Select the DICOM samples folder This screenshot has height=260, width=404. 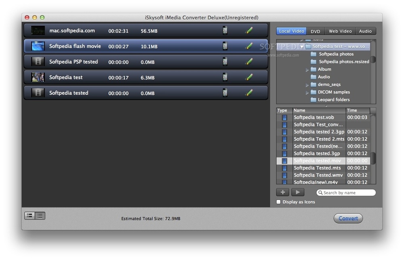(334, 92)
